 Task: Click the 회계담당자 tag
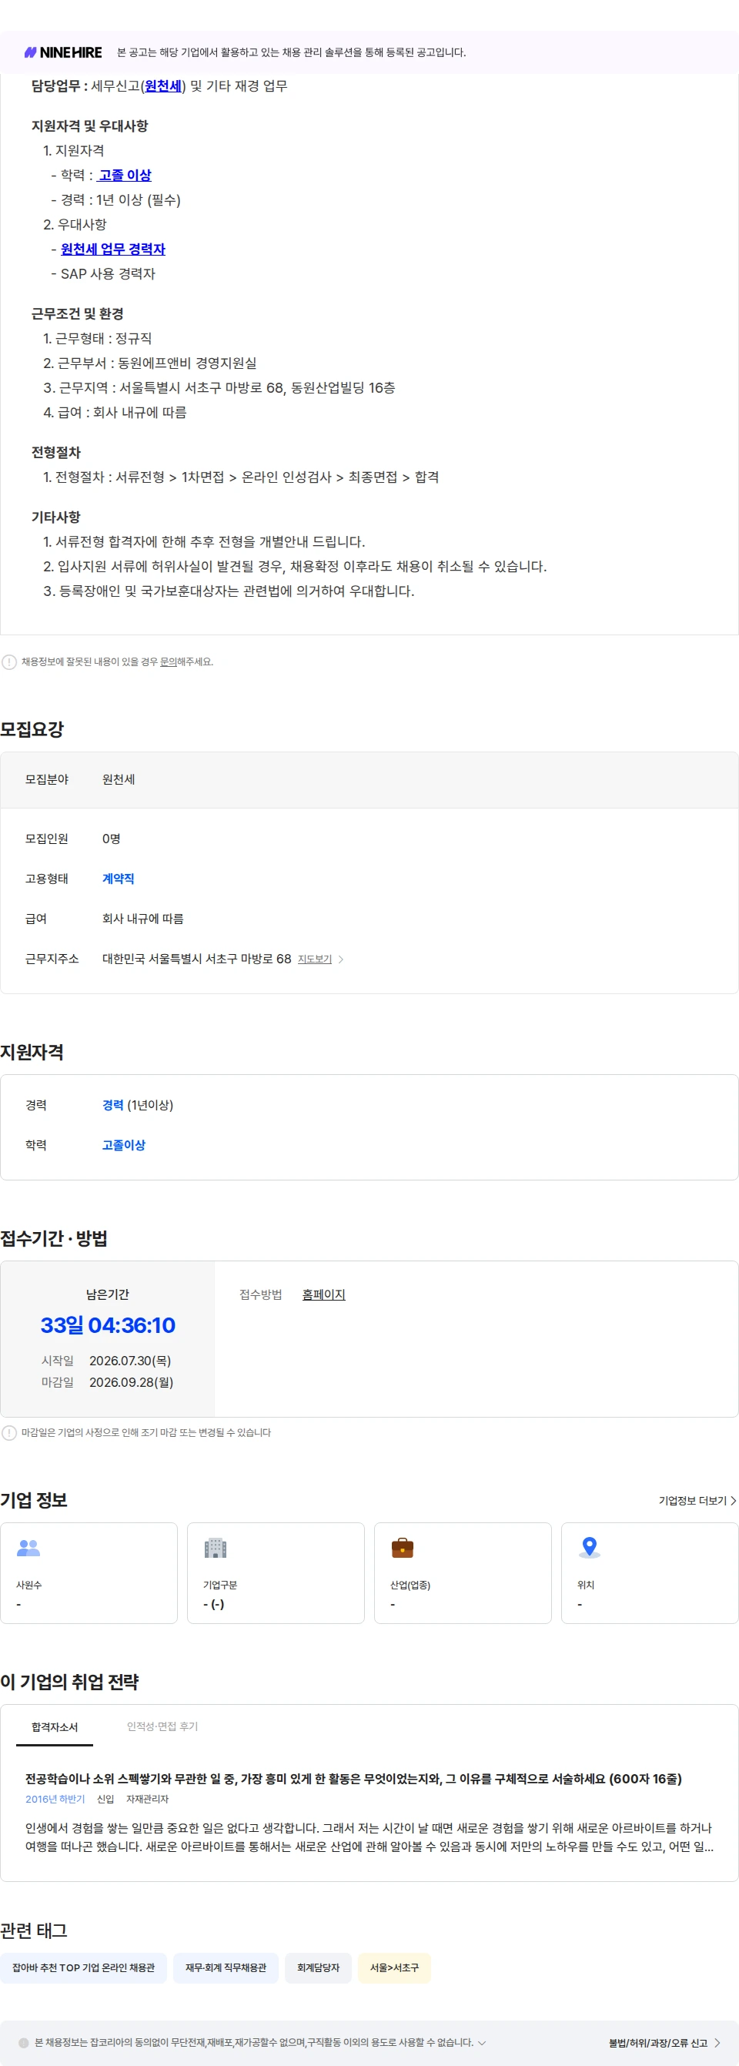[x=318, y=1967]
